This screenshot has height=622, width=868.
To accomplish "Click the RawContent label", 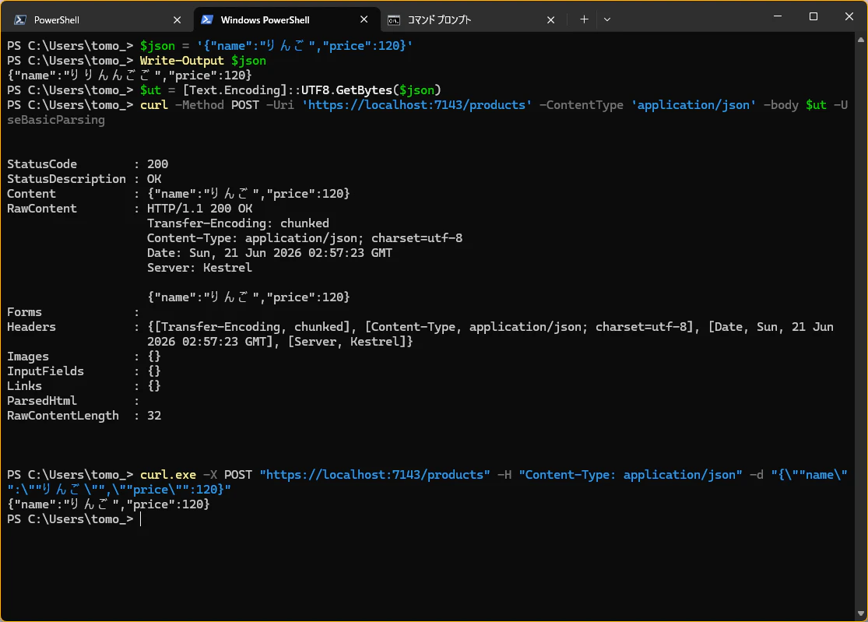I will pyautogui.click(x=42, y=209).
